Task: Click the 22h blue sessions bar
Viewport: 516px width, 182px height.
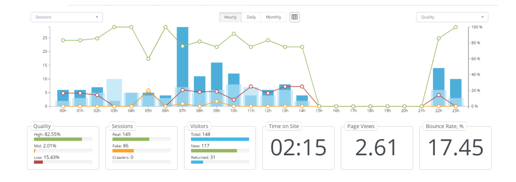Action: coord(438,78)
